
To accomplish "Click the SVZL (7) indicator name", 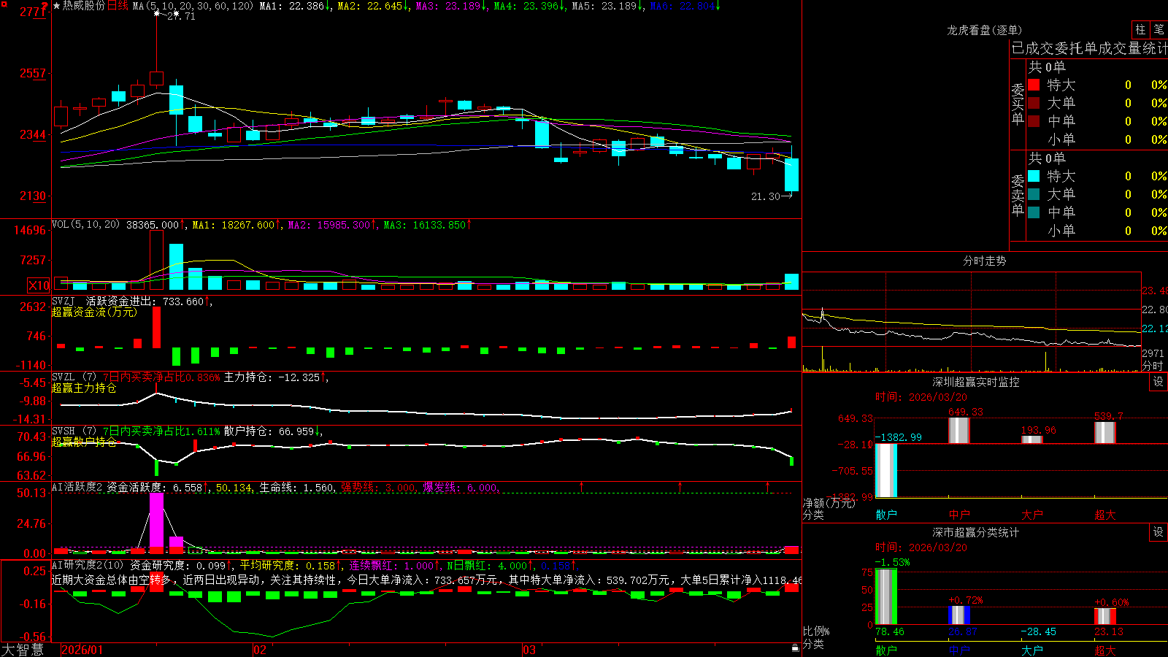I will (x=74, y=377).
